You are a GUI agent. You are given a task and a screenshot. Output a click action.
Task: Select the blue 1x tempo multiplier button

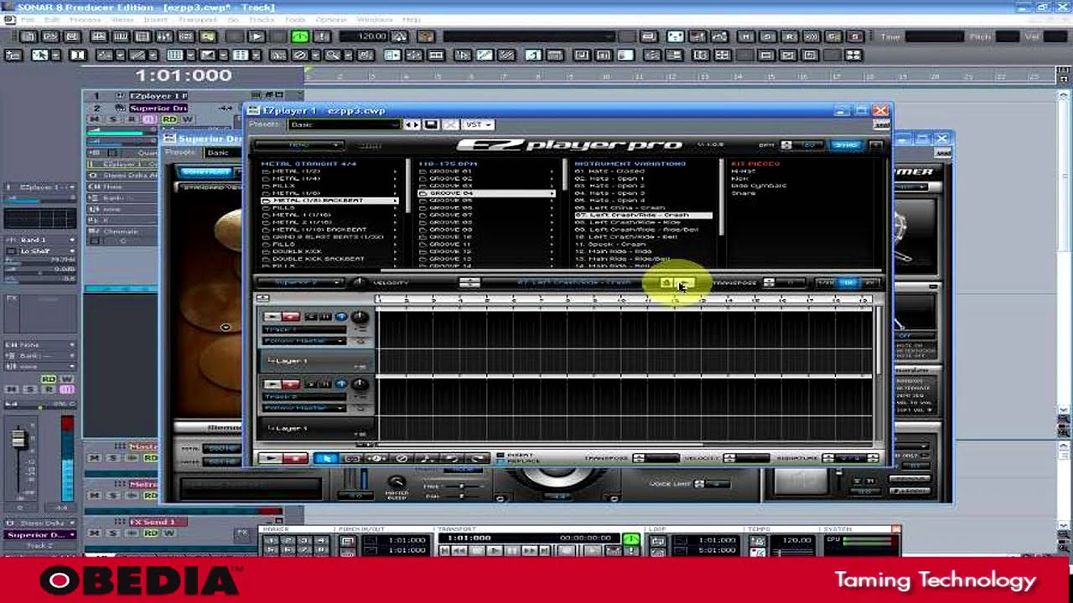(848, 283)
